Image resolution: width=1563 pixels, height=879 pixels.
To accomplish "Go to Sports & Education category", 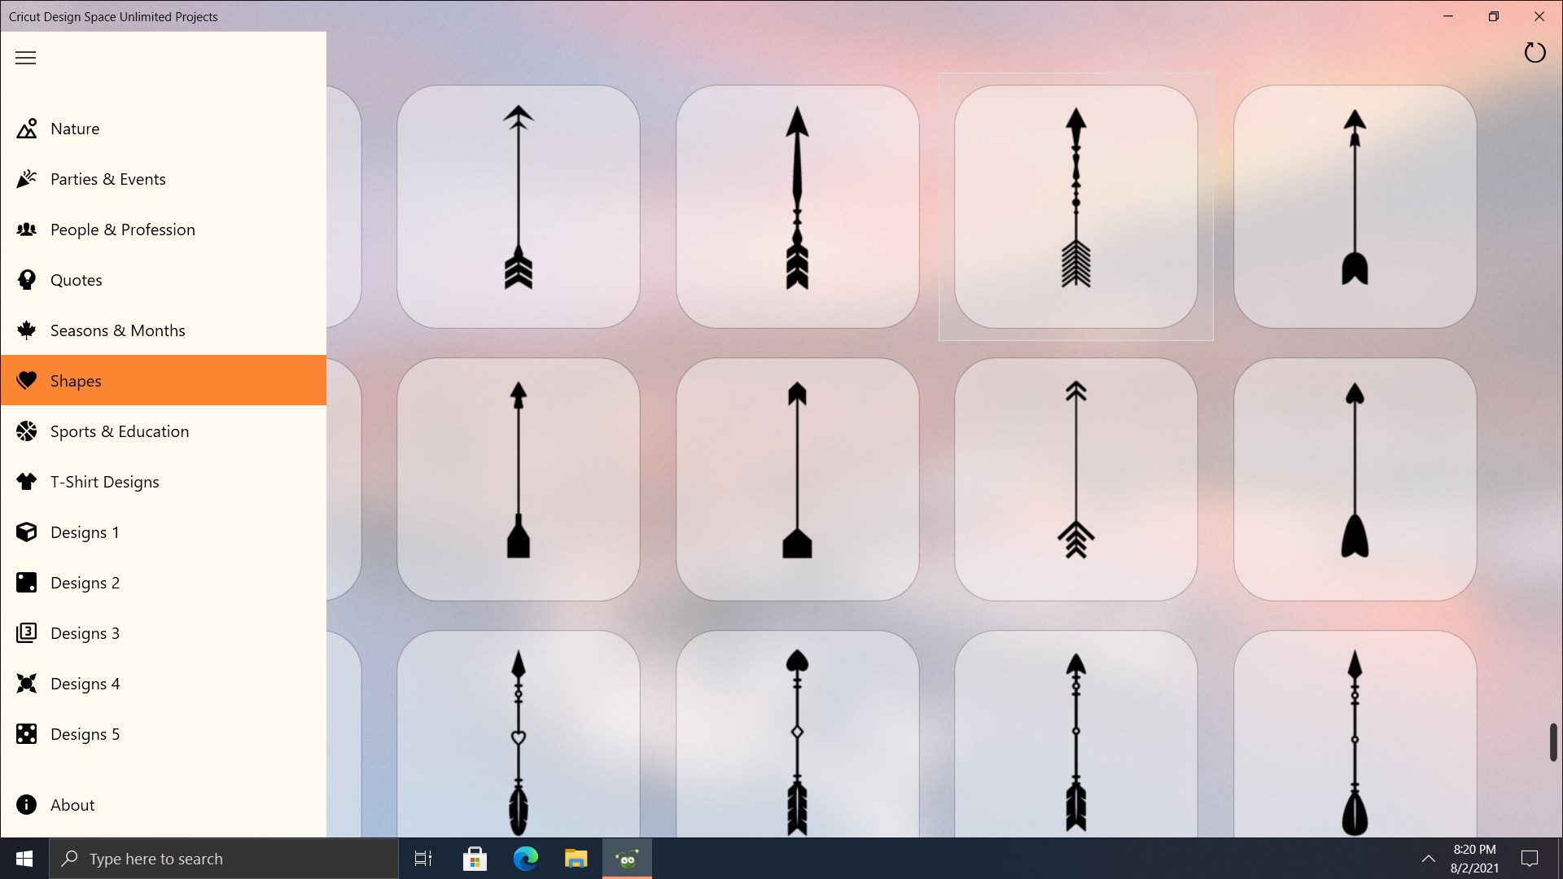I will (x=119, y=431).
